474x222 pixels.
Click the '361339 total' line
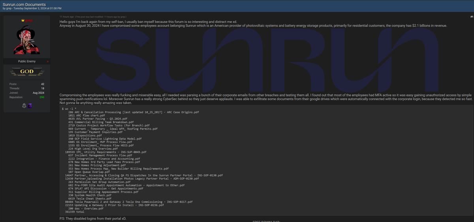point(75,212)
